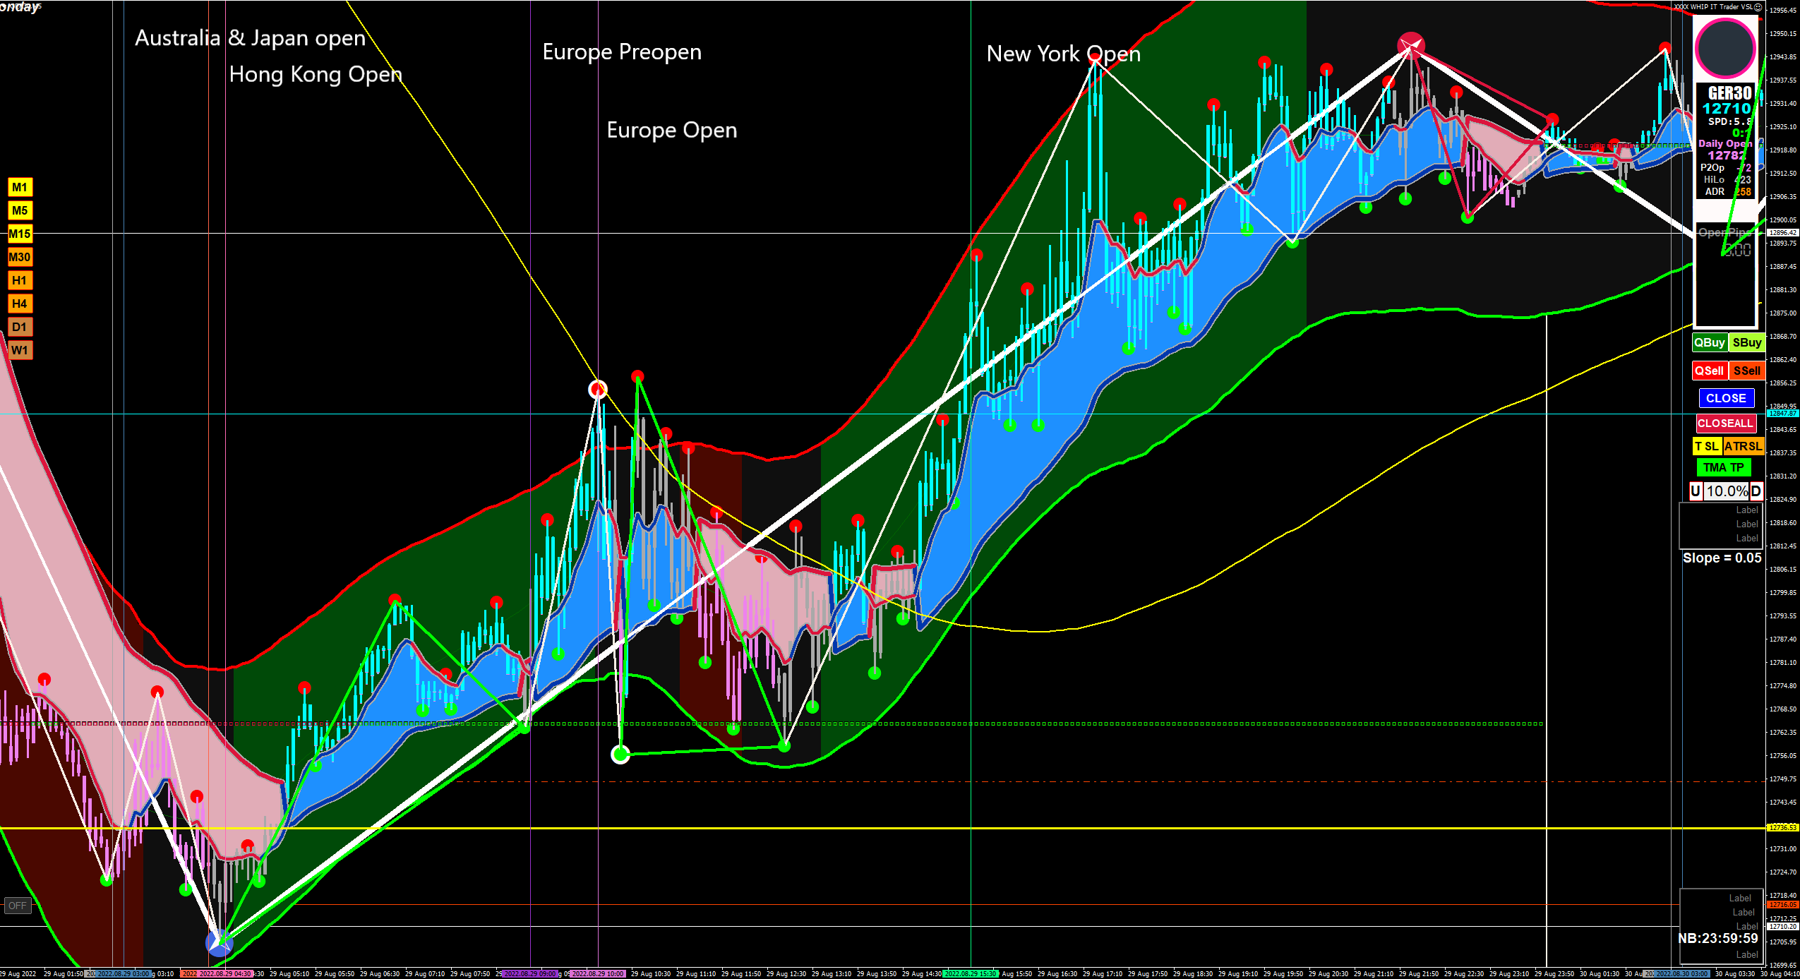This screenshot has width=1800, height=979.
Task: Switch chart to H1 timeframe
Action: coord(20,280)
